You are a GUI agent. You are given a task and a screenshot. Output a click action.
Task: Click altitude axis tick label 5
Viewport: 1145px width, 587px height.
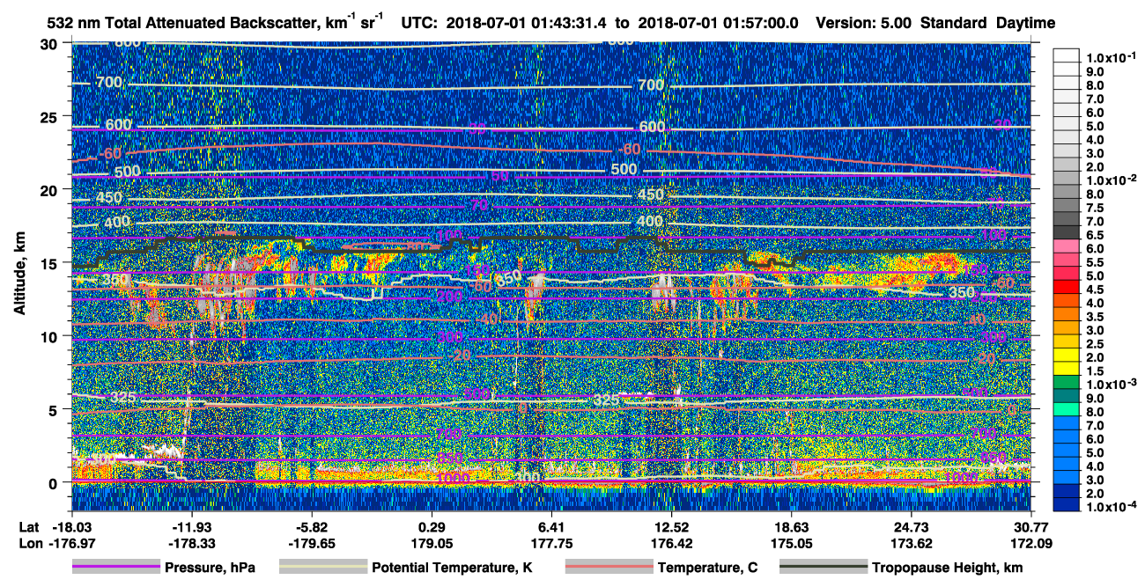(x=54, y=409)
